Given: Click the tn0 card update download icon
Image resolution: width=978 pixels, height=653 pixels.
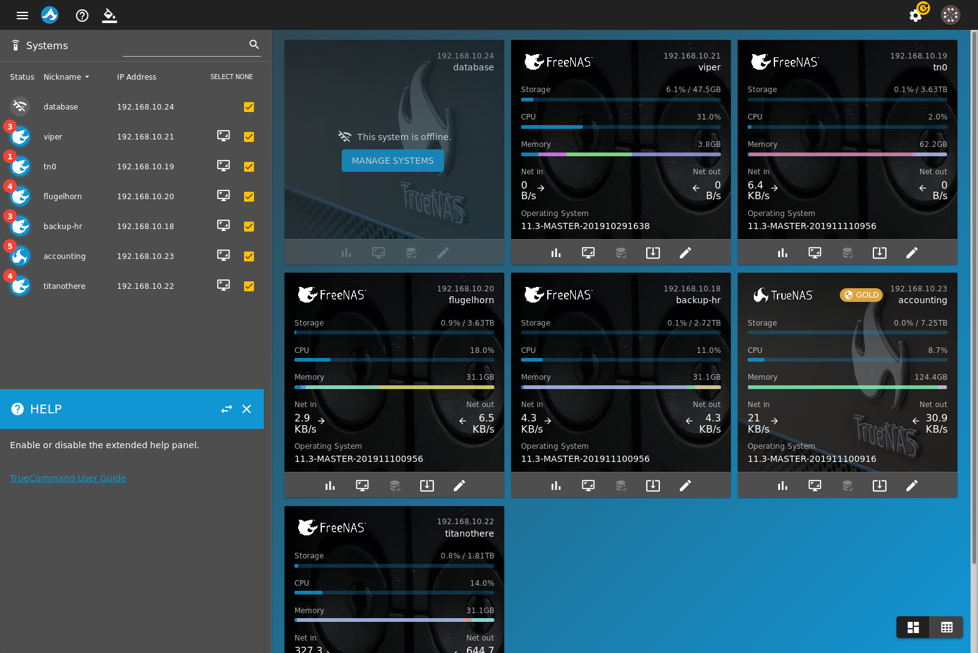Looking at the screenshot, I should coord(880,253).
